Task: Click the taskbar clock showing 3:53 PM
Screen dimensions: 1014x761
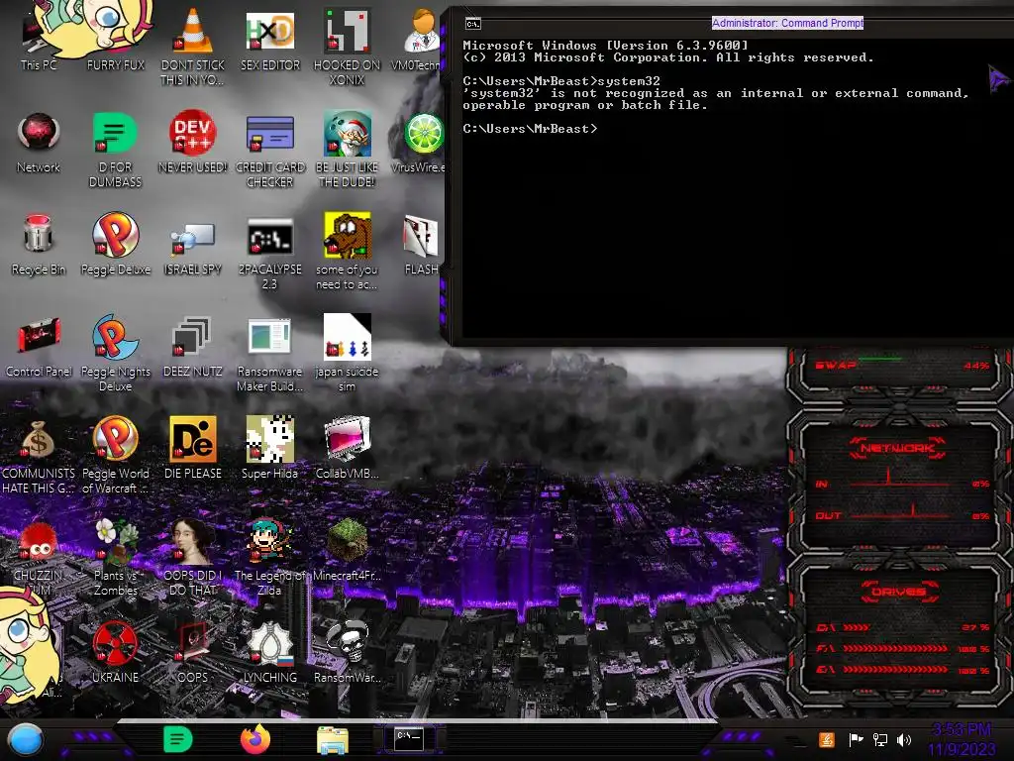Action: tap(962, 739)
